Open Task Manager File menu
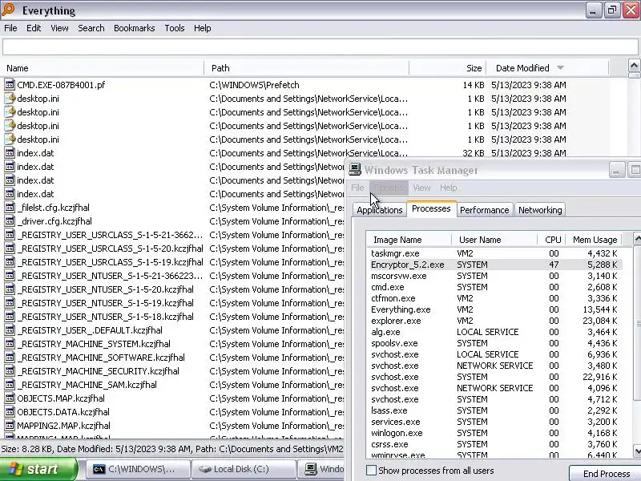This screenshot has width=641, height=481. click(x=357, y=188)
